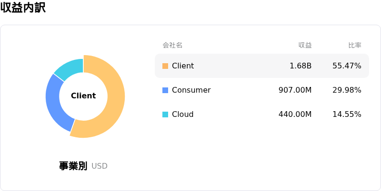Click the 55.47% ratio value
Viewport: 381px width, 191px height.
(x=347, y=66)
